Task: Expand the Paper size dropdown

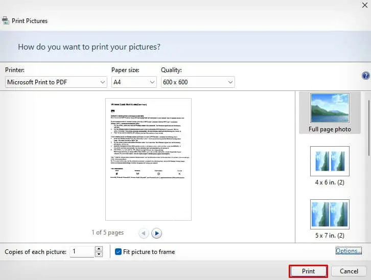Action: click(134, 82)
